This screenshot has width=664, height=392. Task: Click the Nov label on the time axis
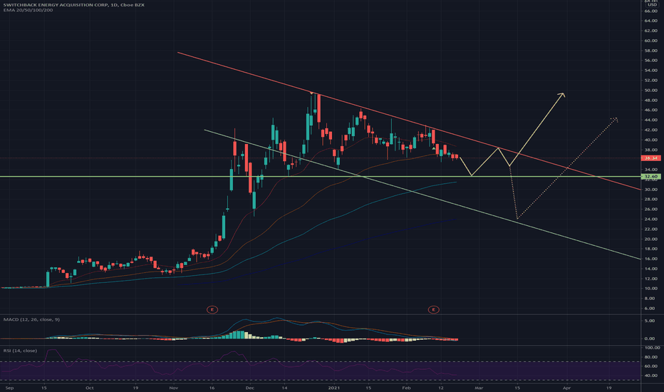(x=174, y=388)
